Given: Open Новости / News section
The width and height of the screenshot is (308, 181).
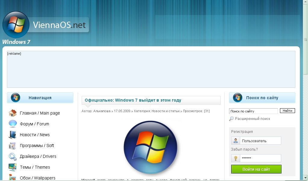Looking at the screenshot, I should 35,135.
